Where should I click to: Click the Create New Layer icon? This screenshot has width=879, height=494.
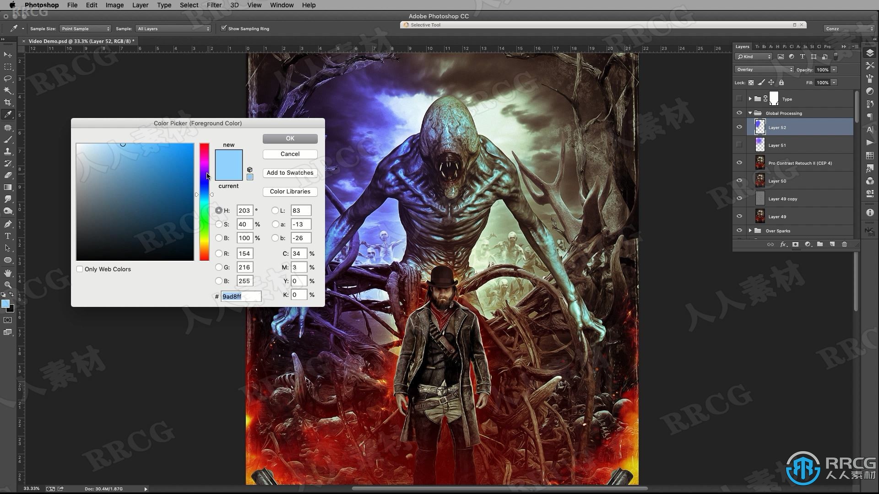[832, 244]
